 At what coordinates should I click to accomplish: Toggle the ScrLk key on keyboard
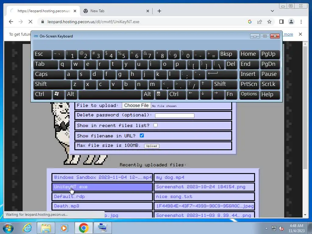[x=270, y=85]
